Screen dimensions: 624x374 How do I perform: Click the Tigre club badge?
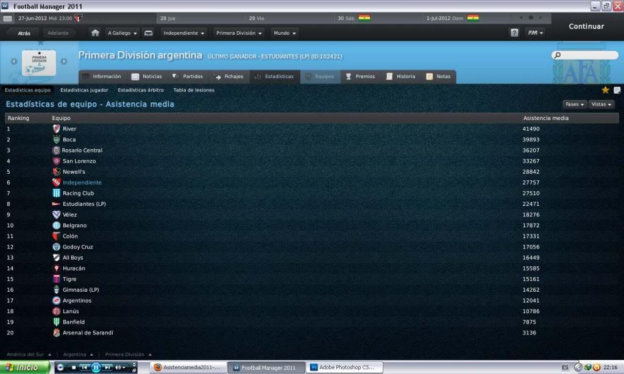pos(57,280)
